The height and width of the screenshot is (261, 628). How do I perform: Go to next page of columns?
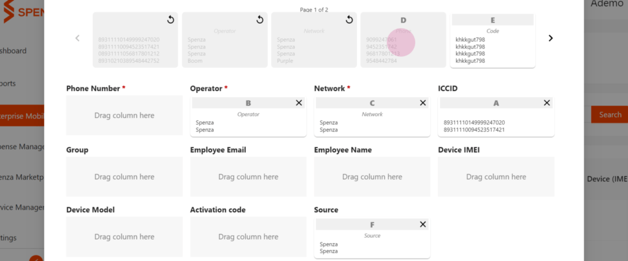(x=551, y=39)
